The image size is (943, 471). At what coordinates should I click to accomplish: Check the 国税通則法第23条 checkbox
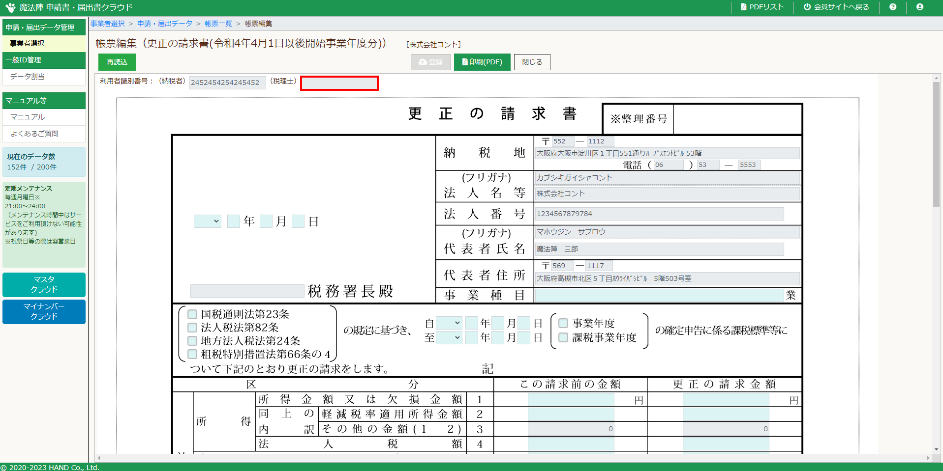point(192,314)
